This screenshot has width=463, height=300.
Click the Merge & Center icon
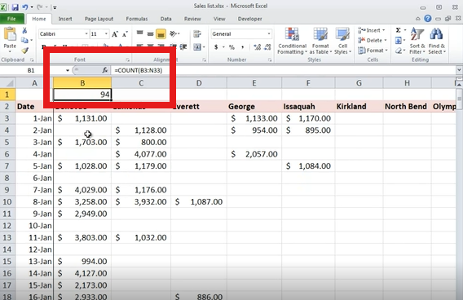coord(197,47)
